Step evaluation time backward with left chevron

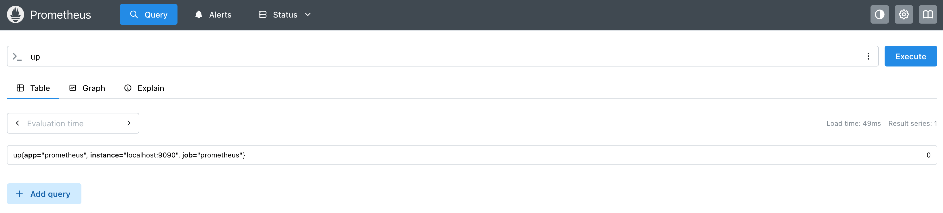tap(17, 123)
